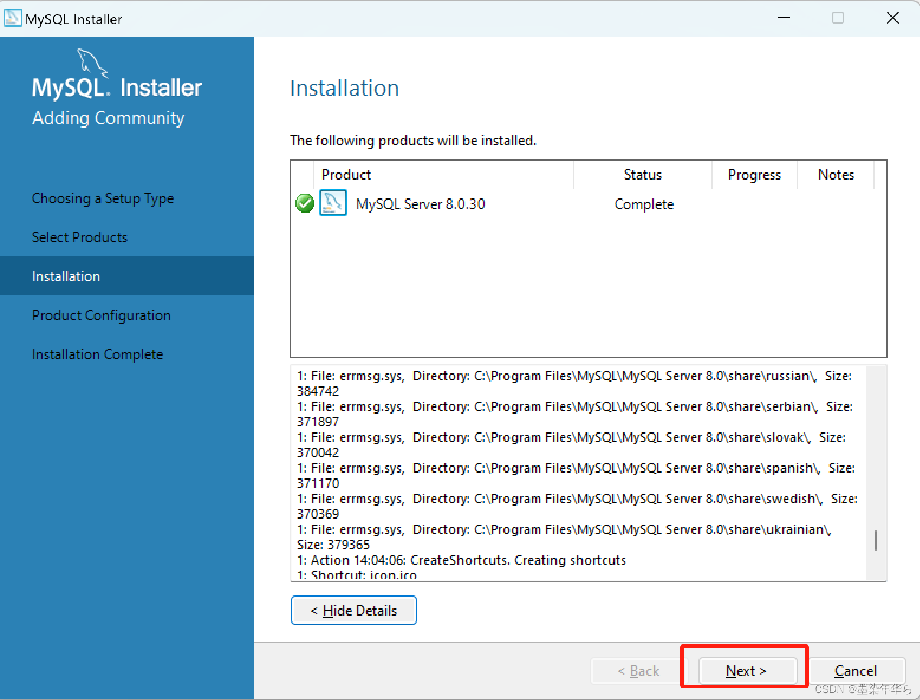Click the MySQL Installer title bar icon

coord(12,18)
